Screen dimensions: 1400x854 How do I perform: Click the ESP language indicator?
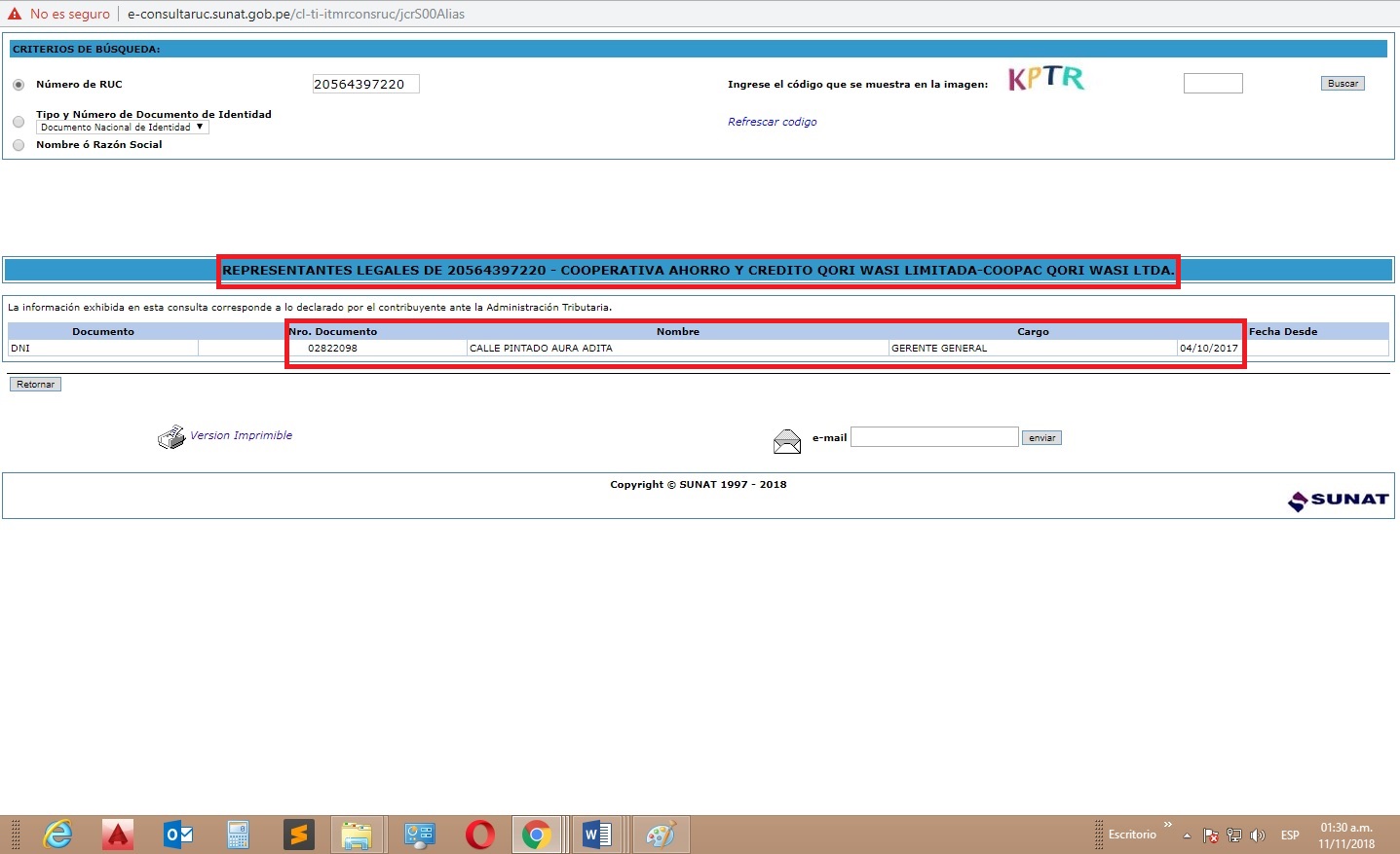pos(1290,835)
